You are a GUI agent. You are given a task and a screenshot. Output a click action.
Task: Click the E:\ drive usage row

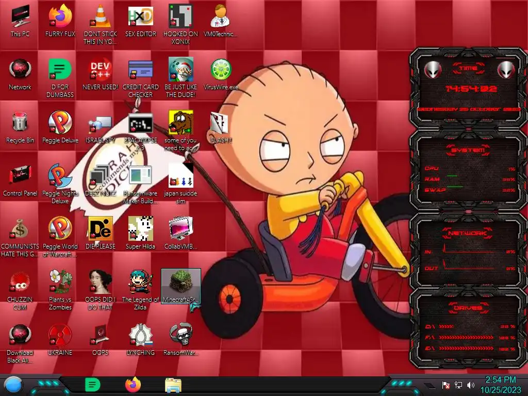[470, 349]
